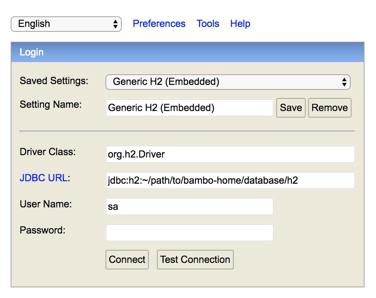Click the Connect button

[x=127, y=260]
